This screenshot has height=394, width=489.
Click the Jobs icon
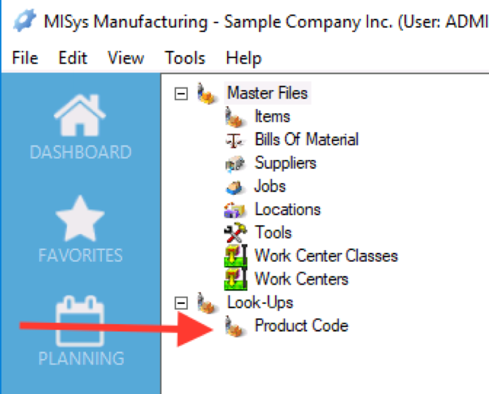(x=234, y=187)
